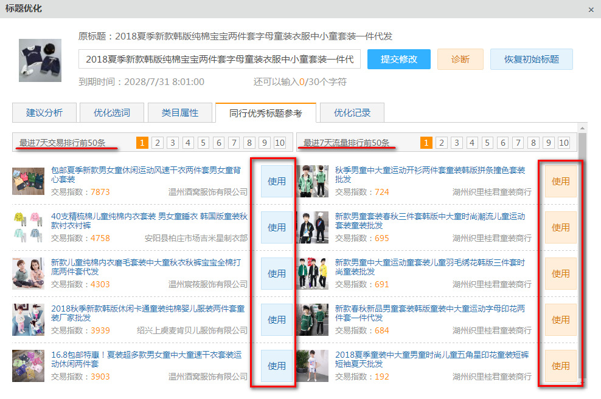The height and width of the screenshot is (399, 601).
Task: Open the 包邮夏季新款男女童休闲运动风速干衣 title link
Action: pyautogui.click(x=146, y=174)
